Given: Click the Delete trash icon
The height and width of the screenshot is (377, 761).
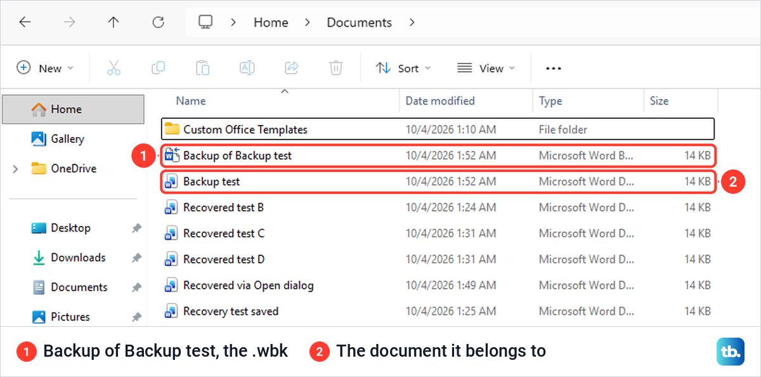Looking at the screenshot, I should (x=336, y=68).
